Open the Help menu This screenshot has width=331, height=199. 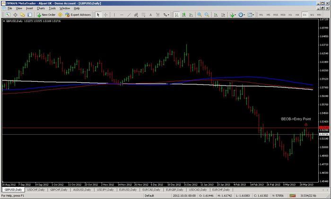(77, 8)
